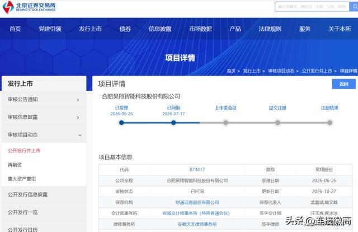Open 容诚会计师事务所 accounting firm link
Image resolution: width=358 pixels, height=232 pixels.
[x=196, y=214]
